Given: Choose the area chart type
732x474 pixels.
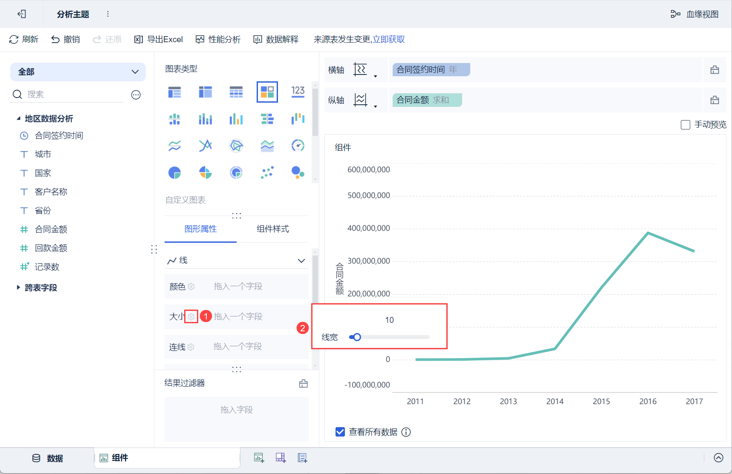Looking at the screenshot, I should click(x=267, y=146).
